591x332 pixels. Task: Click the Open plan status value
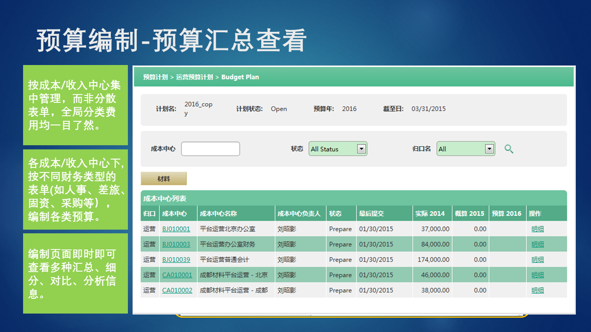[279, 109]
